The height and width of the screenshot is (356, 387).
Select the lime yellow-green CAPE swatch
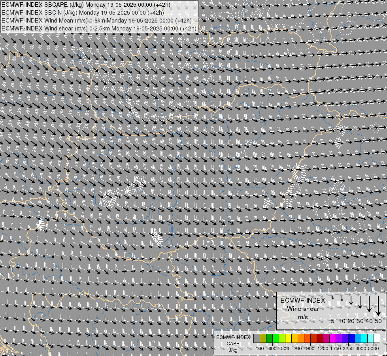point(282,339)
